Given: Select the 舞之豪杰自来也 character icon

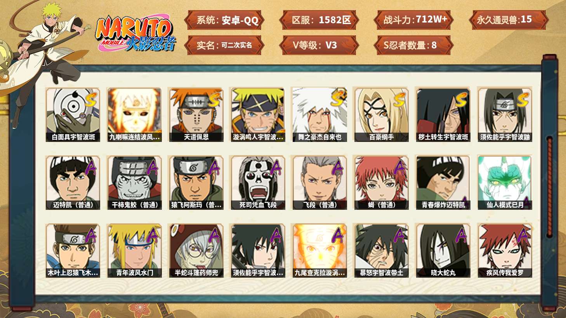Looking at the screenshot, I should click(x=319, y=114).
